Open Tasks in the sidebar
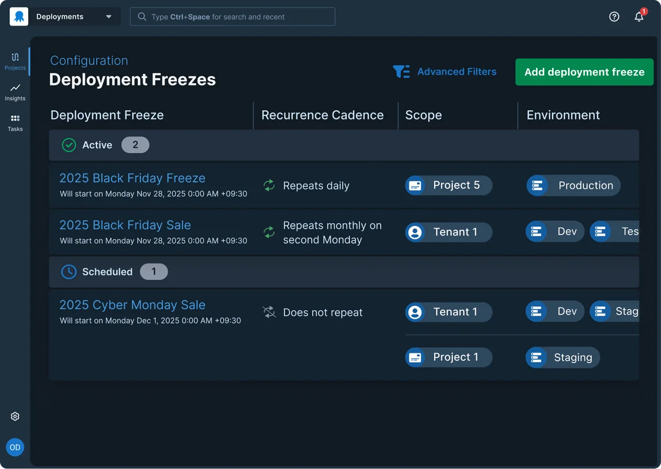The width and height of the screenshot is (661, 469). point(15,122)
